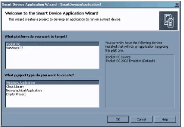Click the 'What platform do you want to target?' label
The image size is (184, 127).
point(36,36)
